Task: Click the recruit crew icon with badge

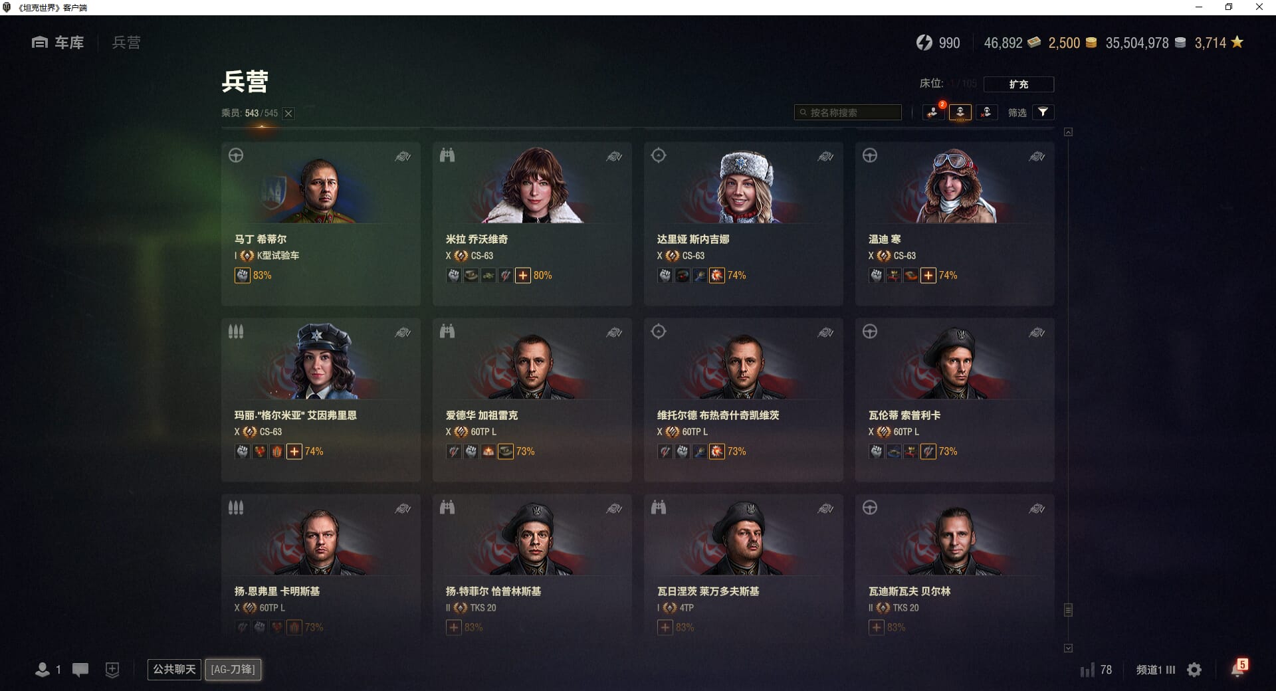Action: (934, 112)
